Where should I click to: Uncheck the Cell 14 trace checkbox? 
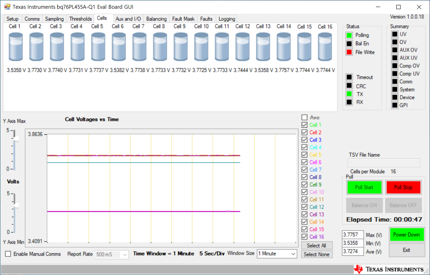[x=304, y=222]
